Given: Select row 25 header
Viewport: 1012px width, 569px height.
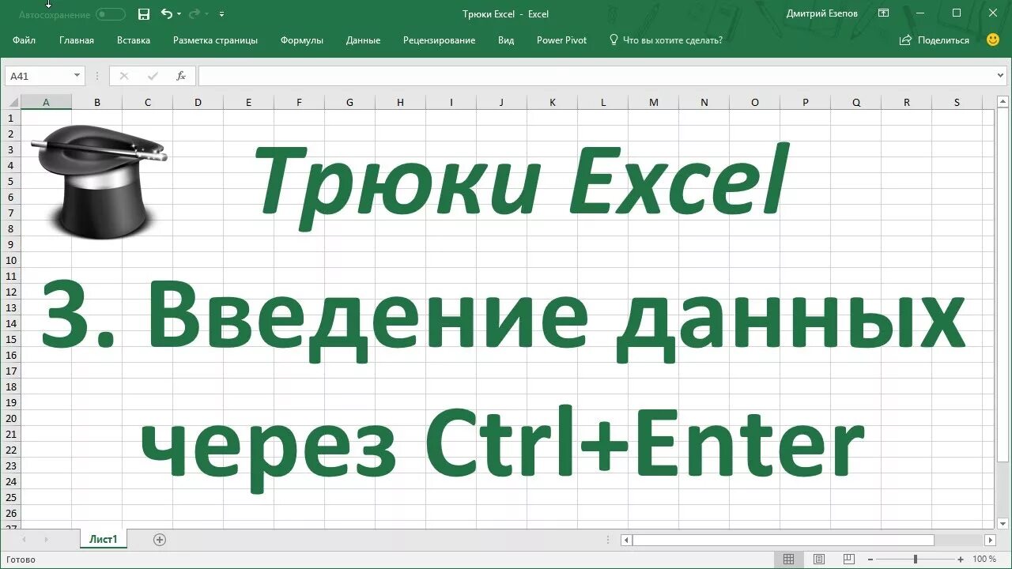Looking at the screenshot, I should click(x=10, y=497).
